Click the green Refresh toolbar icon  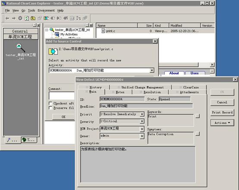pyautogui.click(x=27, y=18)
